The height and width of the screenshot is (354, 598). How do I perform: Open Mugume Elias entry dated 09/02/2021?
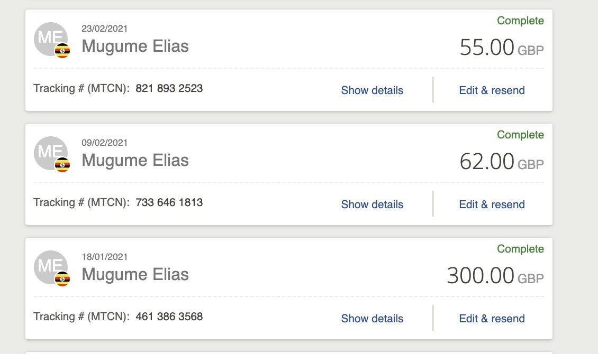[x=135, y=161]
